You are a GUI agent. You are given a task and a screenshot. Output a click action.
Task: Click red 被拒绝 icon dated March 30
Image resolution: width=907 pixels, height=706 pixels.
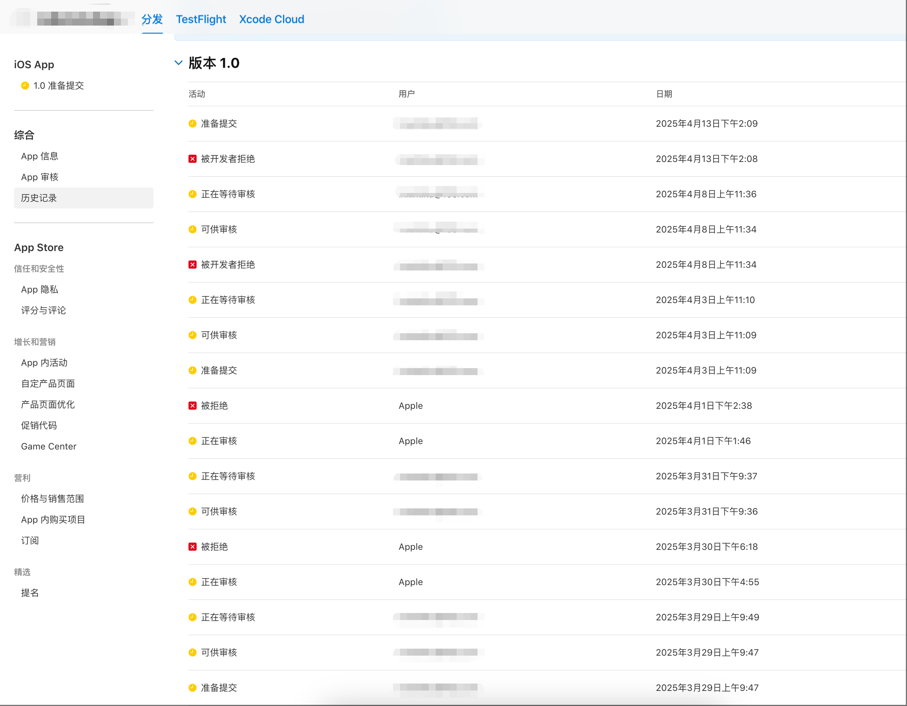192,547
